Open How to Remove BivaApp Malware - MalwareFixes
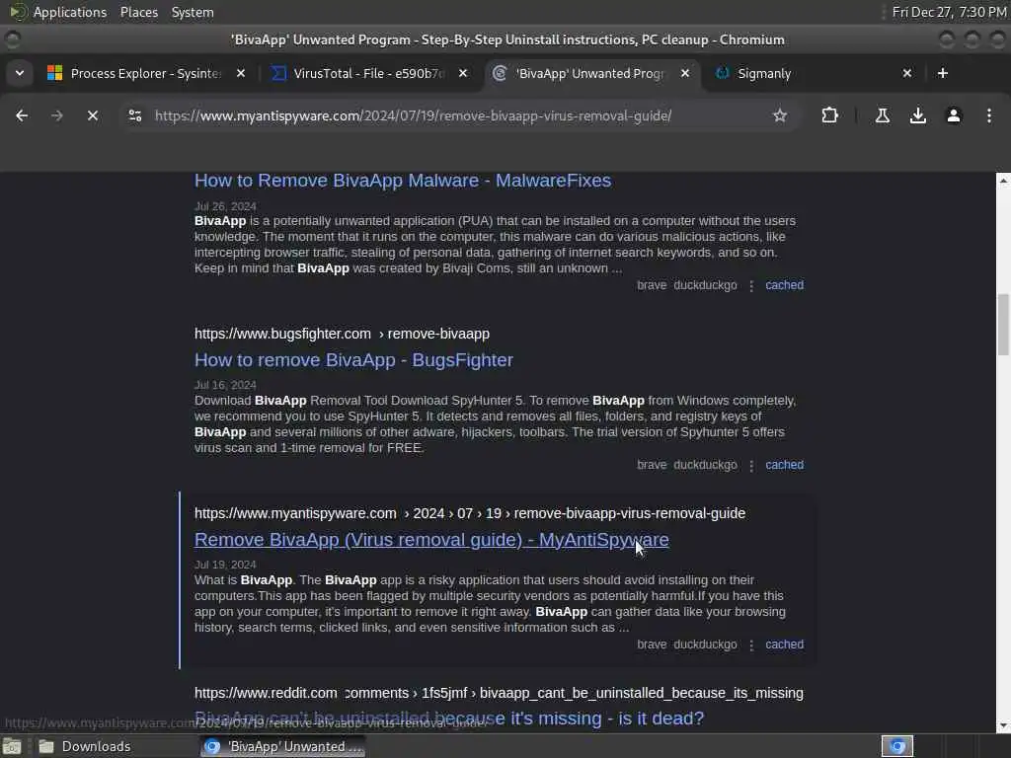 point(403,181)
